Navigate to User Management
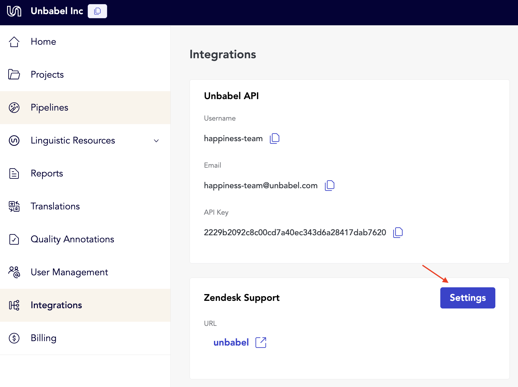The image size is (518, 387). coord(85,272)
